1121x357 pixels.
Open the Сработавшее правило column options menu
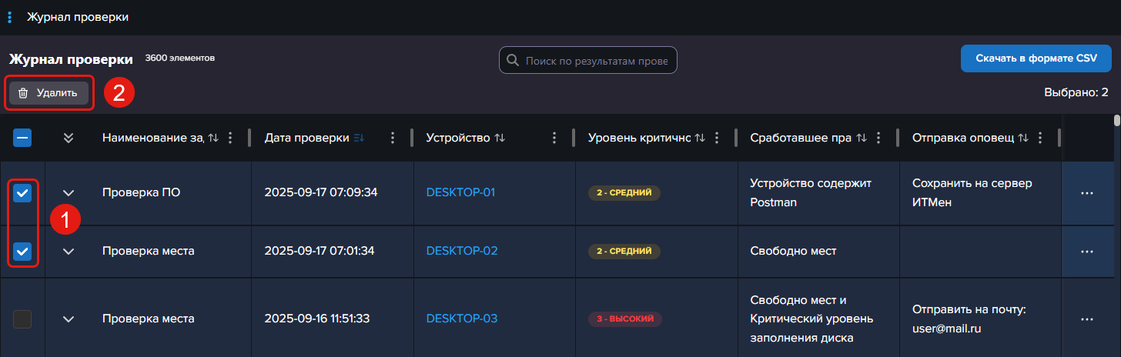coord(878,138)
